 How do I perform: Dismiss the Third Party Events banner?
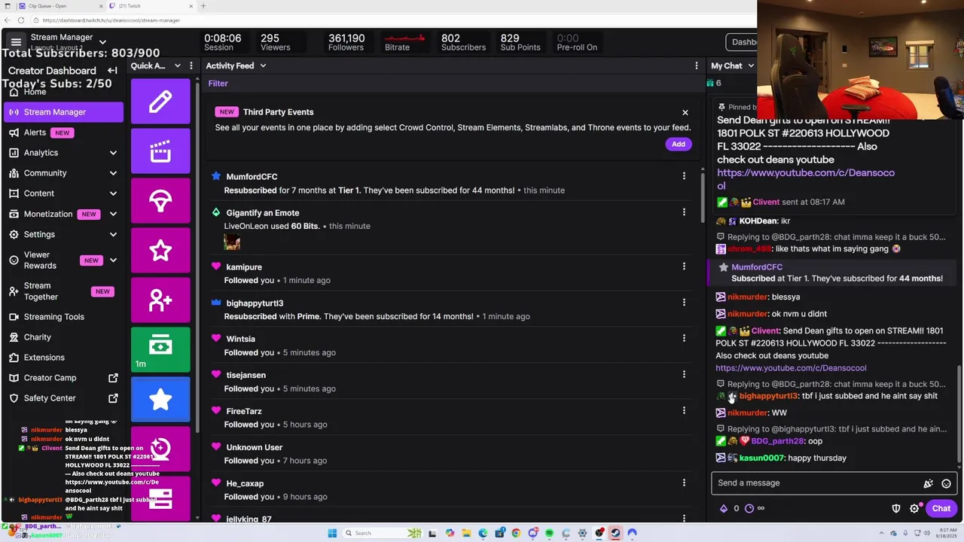click(685, 112)
